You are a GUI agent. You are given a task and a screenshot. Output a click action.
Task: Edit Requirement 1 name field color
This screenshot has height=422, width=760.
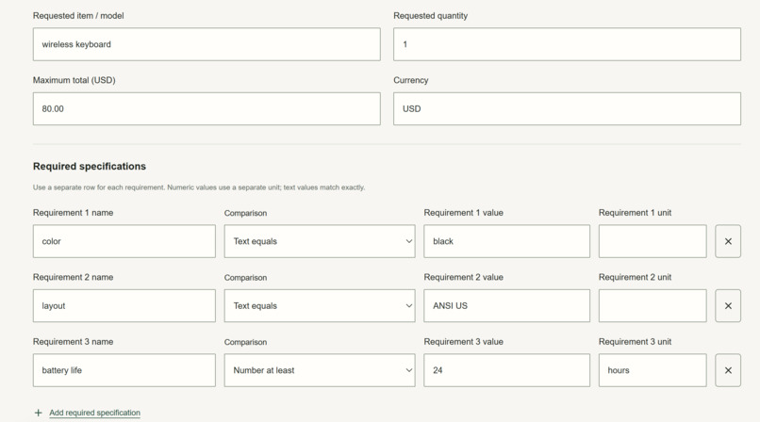point(124,241)
